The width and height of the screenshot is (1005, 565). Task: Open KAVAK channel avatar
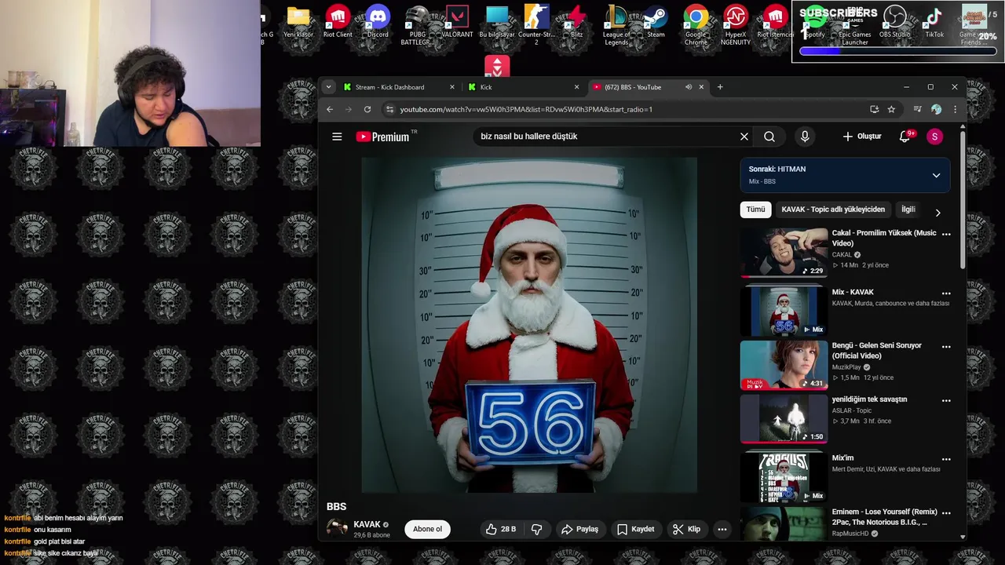(337, 528)
